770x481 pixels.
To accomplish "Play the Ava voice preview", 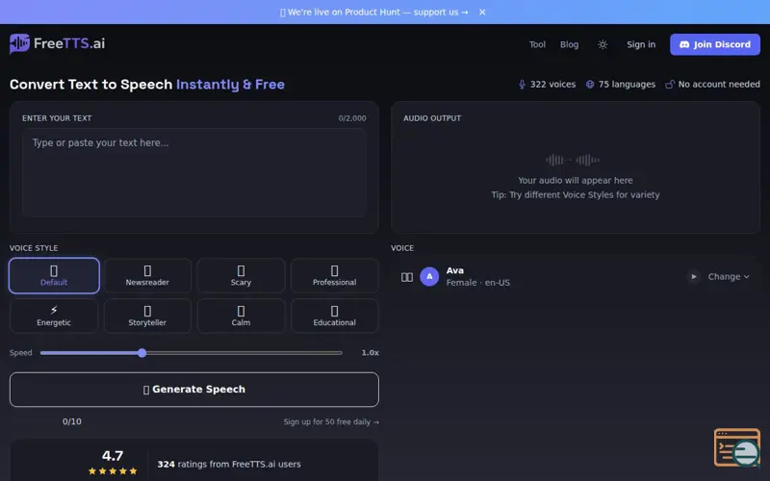I will [x=693, y=277].
